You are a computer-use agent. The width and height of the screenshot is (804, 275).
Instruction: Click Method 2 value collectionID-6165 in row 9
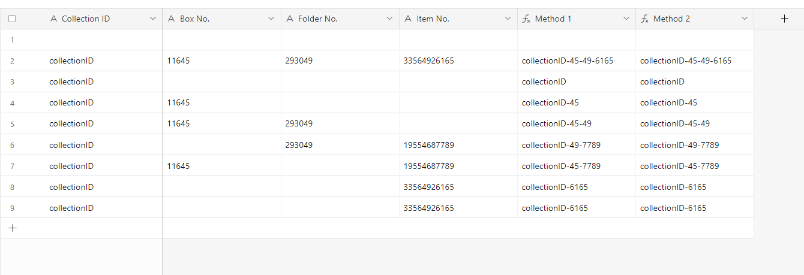click(673, 208)
